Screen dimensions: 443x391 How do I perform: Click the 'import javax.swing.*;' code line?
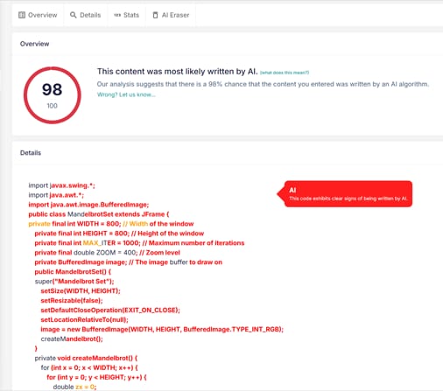[x=61, y=185]
